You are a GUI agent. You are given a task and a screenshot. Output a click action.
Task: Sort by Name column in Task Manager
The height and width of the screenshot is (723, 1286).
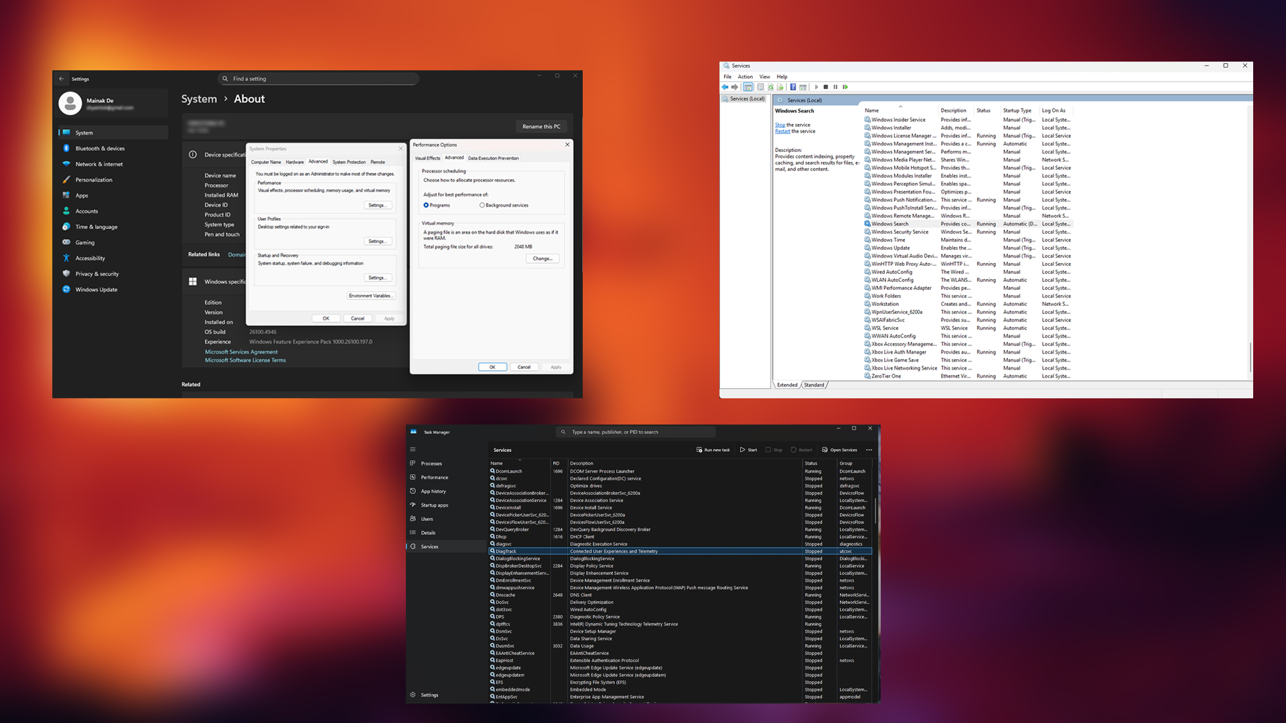519,463
